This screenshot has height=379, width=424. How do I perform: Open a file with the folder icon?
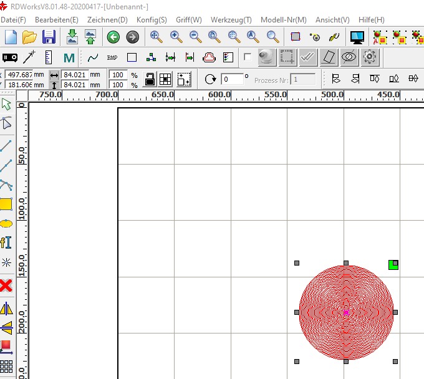tap(29, 37)
